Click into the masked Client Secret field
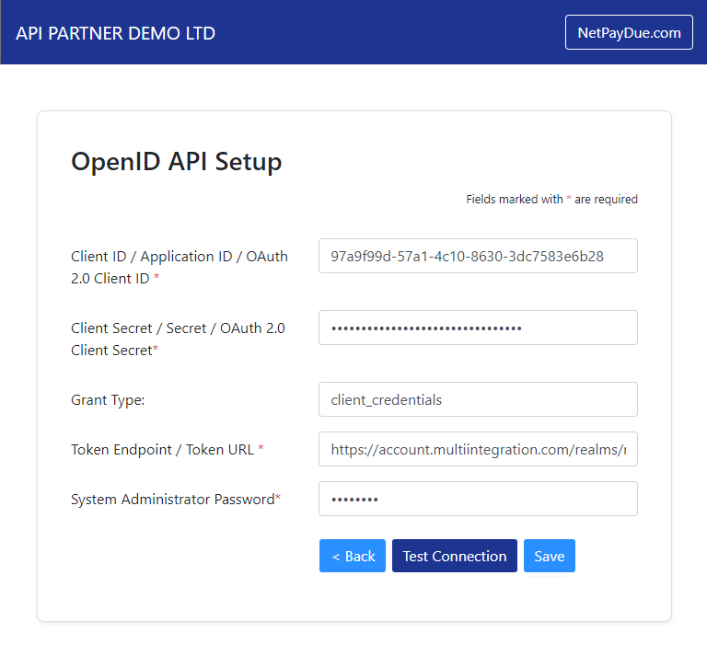This screenshot has height=656, width=707. pyautogui.click(x=478, y=328)
